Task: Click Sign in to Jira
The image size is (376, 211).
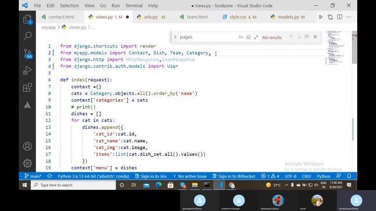Action: click(x=151, y=176)
